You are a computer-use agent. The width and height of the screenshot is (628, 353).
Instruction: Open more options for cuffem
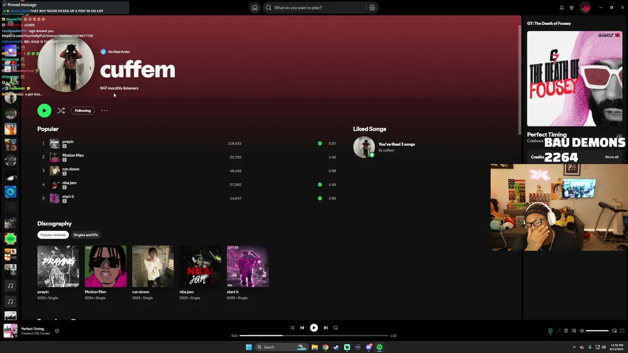105,110
